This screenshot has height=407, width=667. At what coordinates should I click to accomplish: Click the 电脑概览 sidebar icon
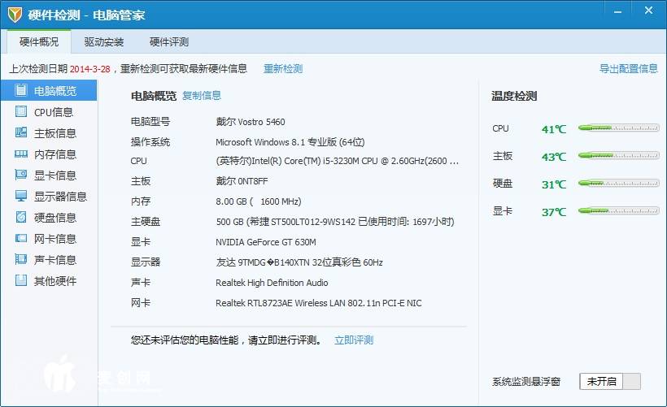(x=20, y=90)
